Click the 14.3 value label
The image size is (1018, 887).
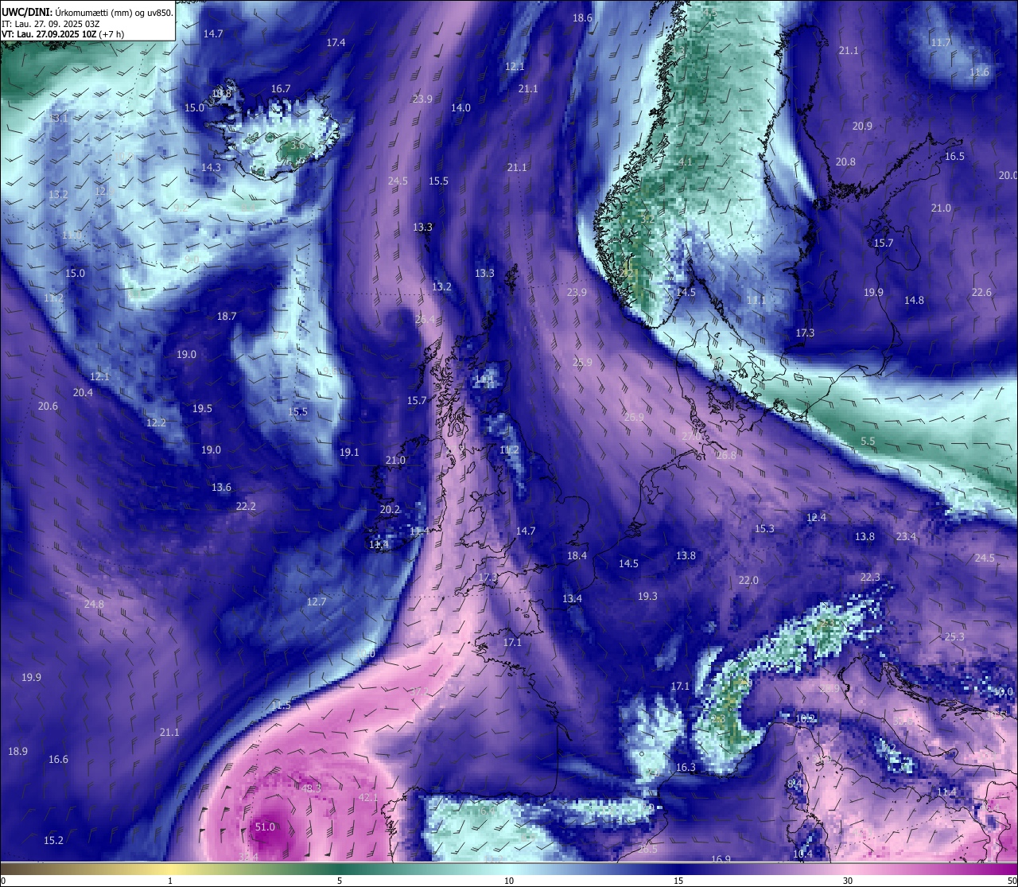coord(211,168)
